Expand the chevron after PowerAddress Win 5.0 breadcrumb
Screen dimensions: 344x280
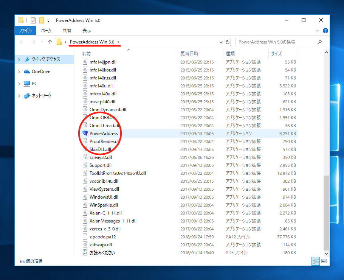(x=118, y=42)
